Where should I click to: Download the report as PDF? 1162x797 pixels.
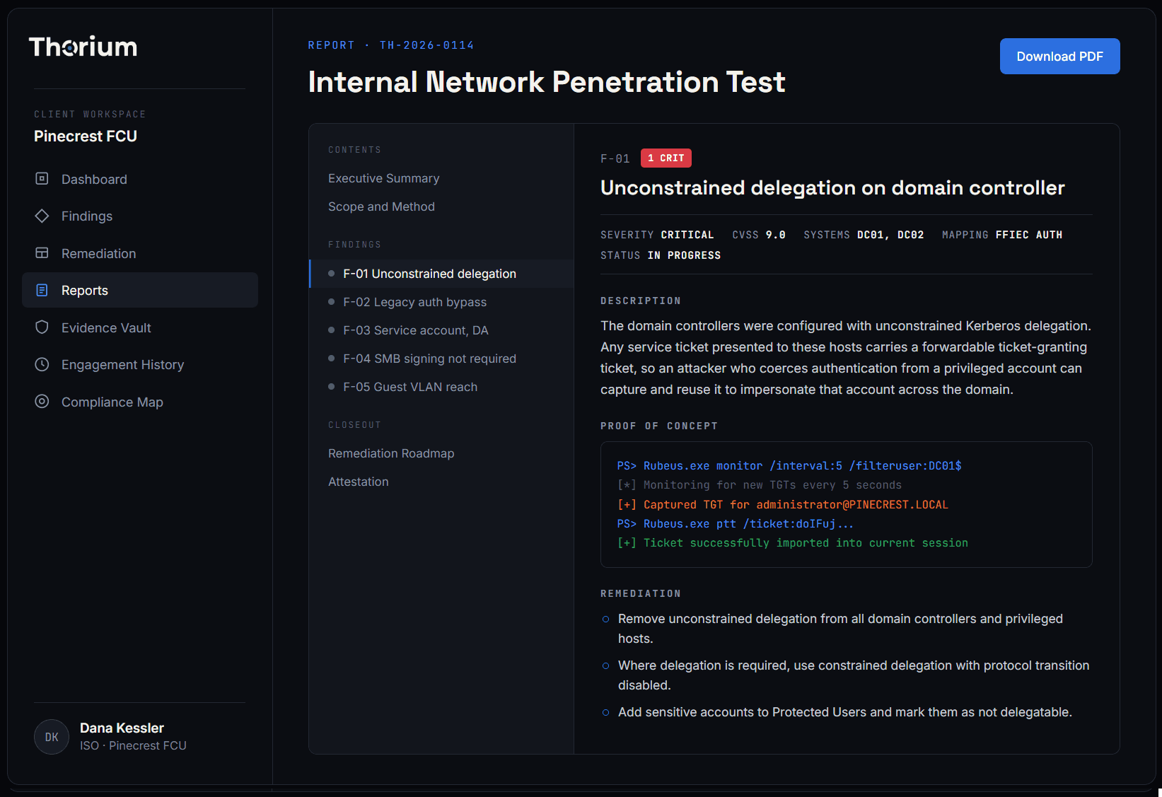tap(1059, 57)
